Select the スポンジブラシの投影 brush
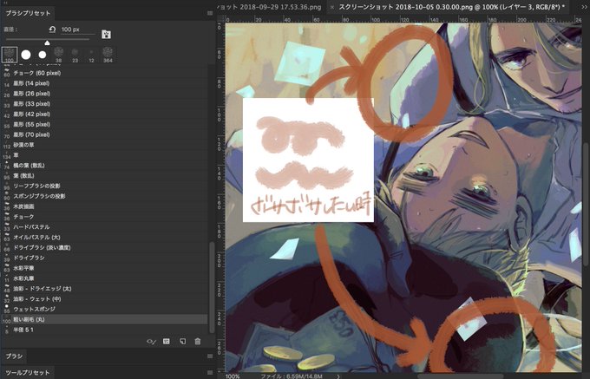This screenshot has width=590, height=379. (105, 196)
